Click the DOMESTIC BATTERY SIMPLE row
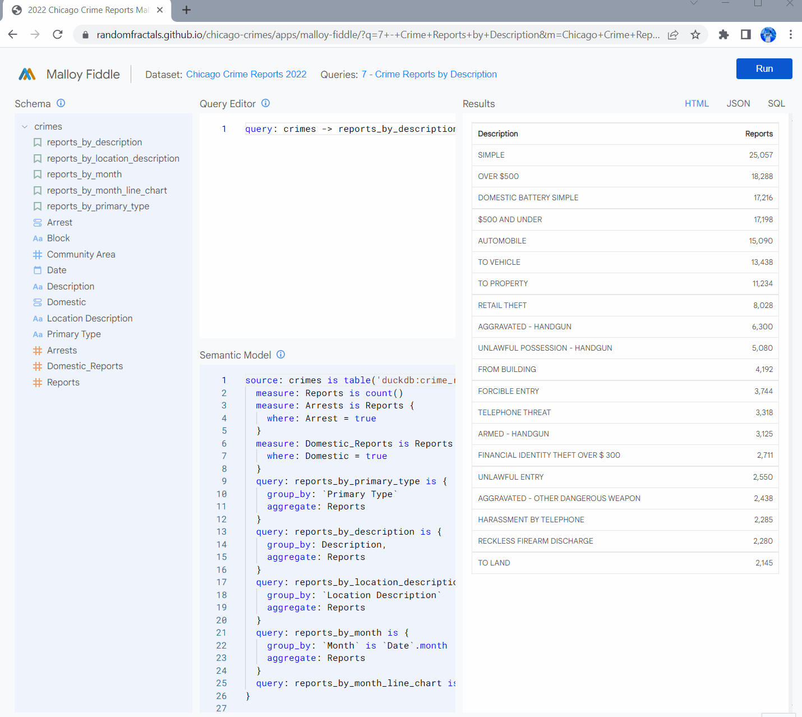 [x=625, y=197]
